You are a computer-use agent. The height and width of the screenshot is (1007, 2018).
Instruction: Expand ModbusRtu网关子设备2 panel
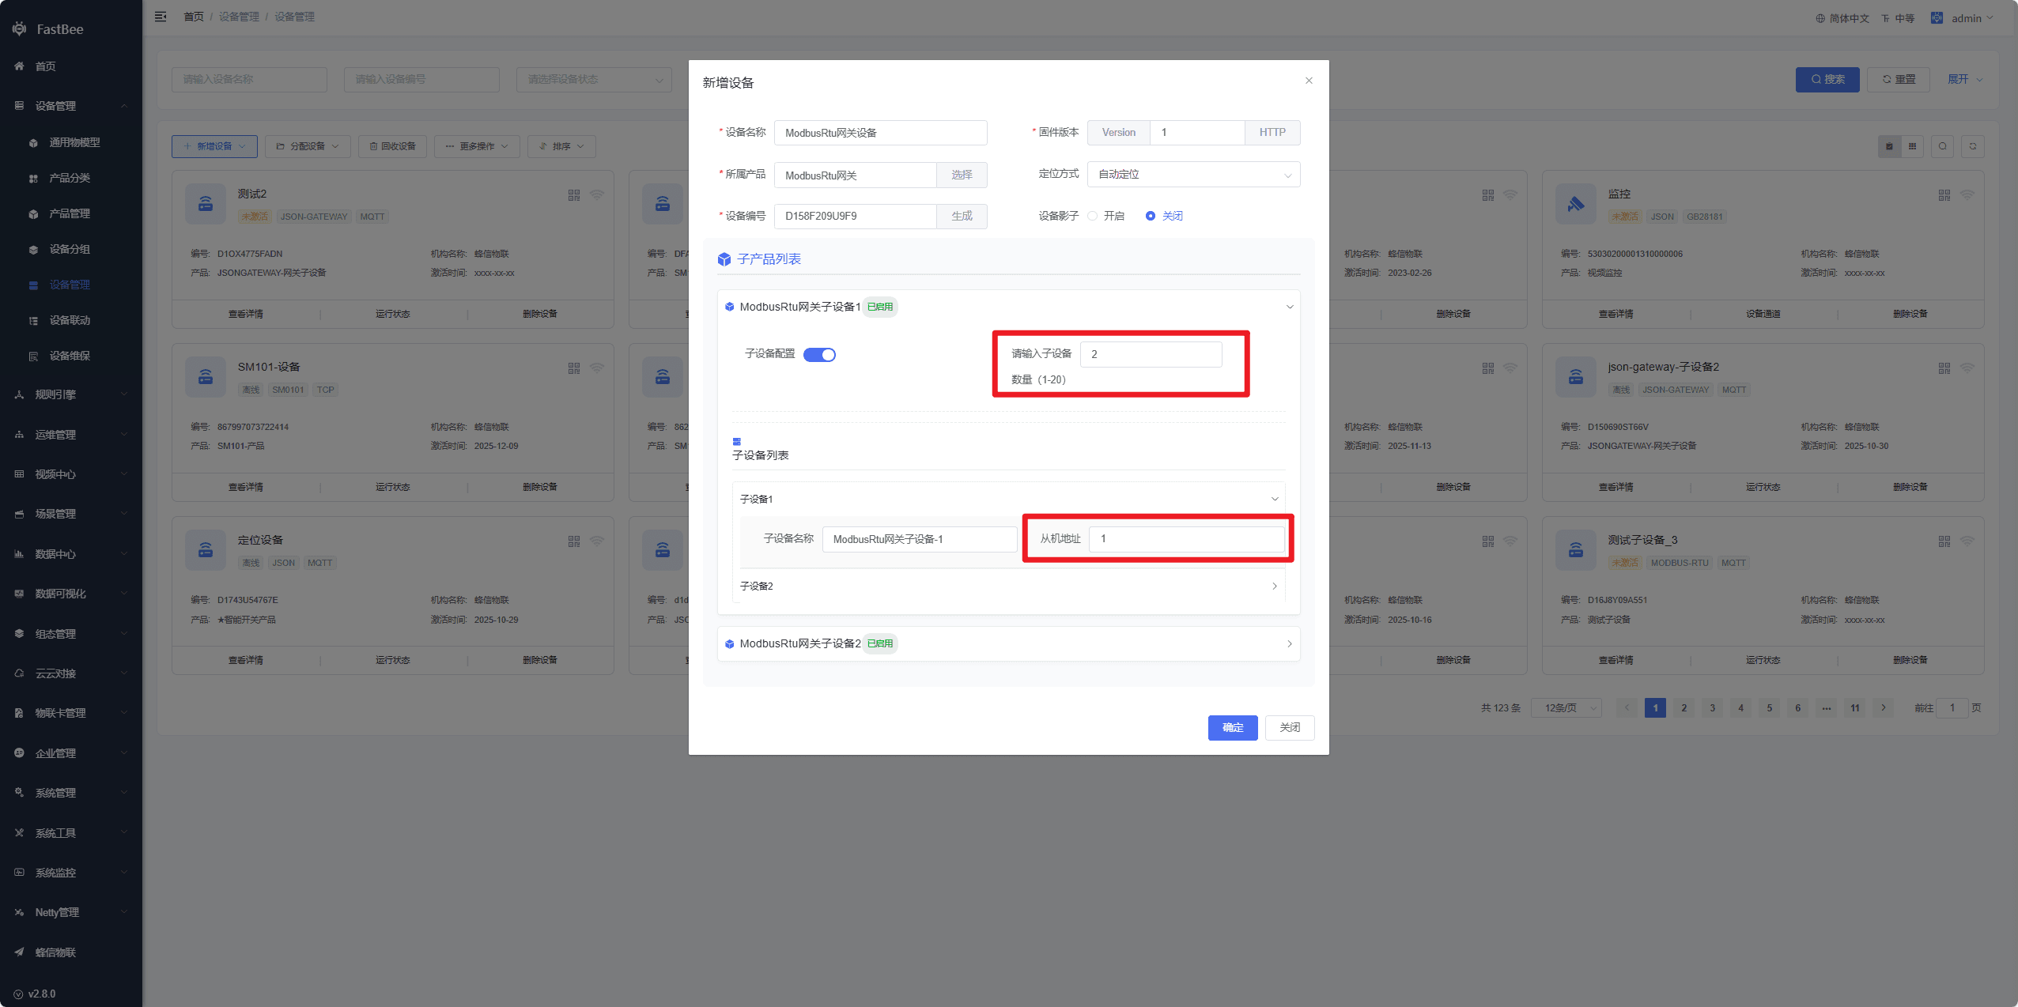[x=1008, y=644]
